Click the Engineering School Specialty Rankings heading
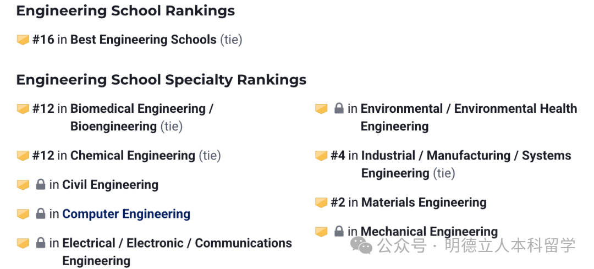594x269 pixels. [161, 80]
